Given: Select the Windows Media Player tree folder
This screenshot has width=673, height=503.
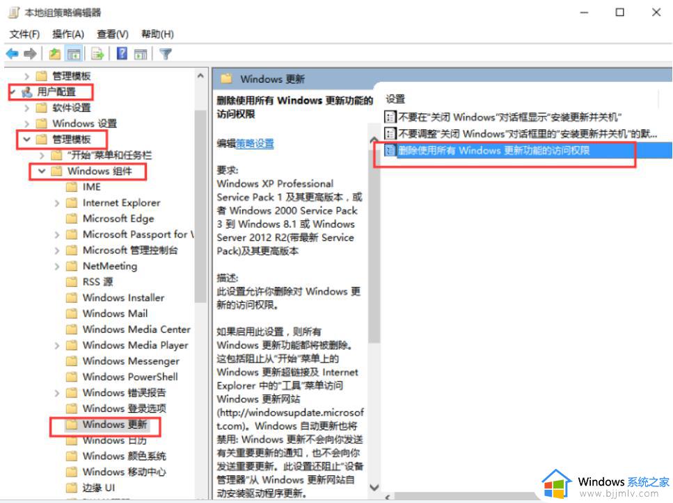Looking at the screenshot, I should click(135, 345).
